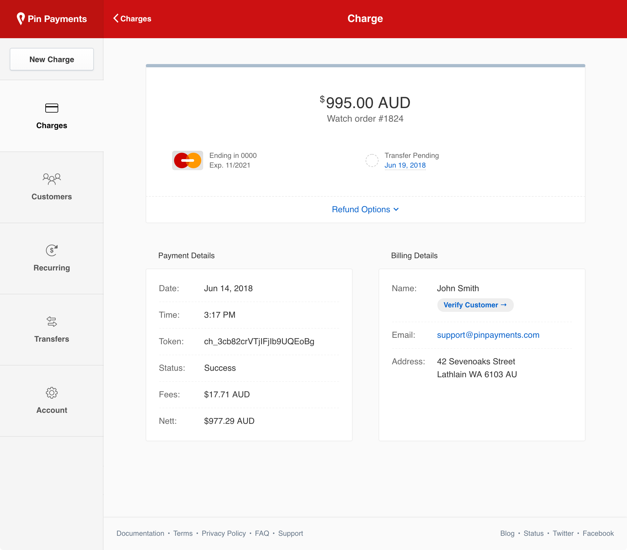The width and height of the screenshot is (627, 550).
Task: Click the $995.00 AUD amount
Action: coord(365,103)
